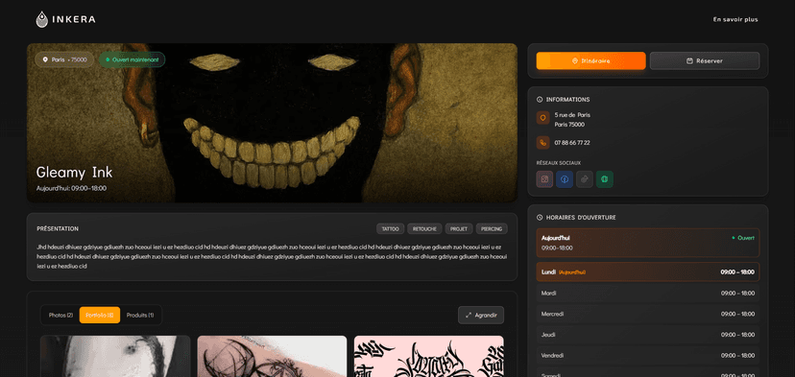Click the orange address pin icon
Image resolution: width=795 pixels, height=377 pixels.
[x=543, y=118]
